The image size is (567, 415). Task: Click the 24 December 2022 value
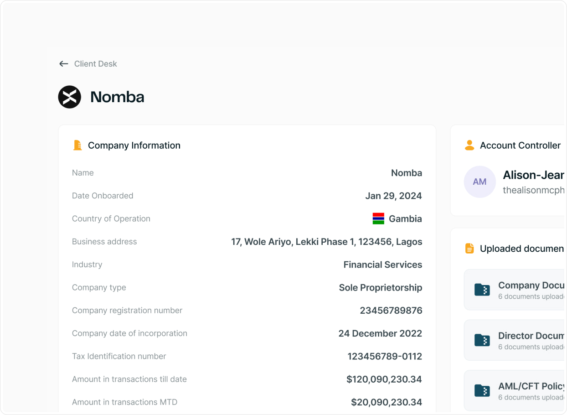[x=380, y=333]
